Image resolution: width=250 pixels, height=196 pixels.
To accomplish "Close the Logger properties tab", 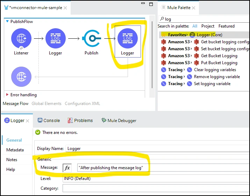I will pos(27,121).
